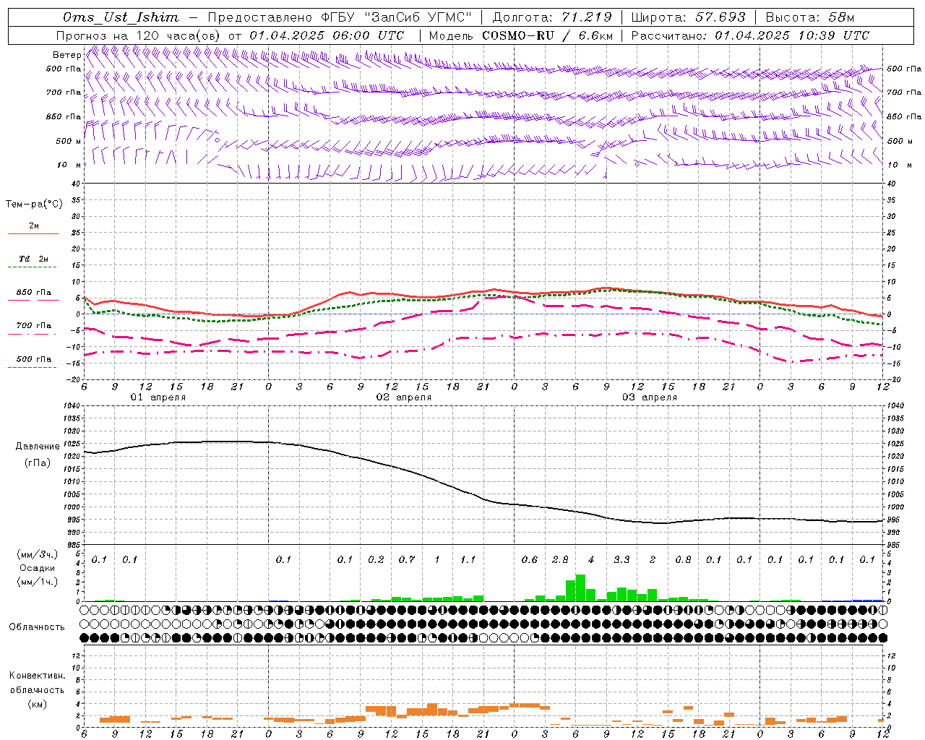The width and height of the screenshot is (925, 740).
Task: Click the Ветер wind panel label
Action: [x=67, y=55]
